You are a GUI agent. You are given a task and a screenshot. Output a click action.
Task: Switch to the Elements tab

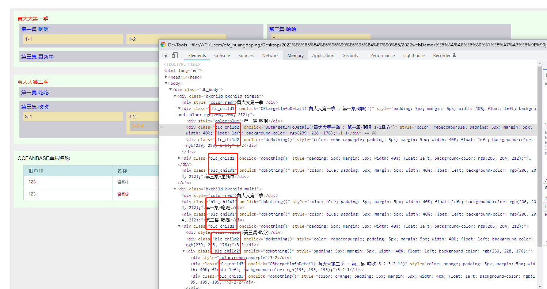click(197, 56)
